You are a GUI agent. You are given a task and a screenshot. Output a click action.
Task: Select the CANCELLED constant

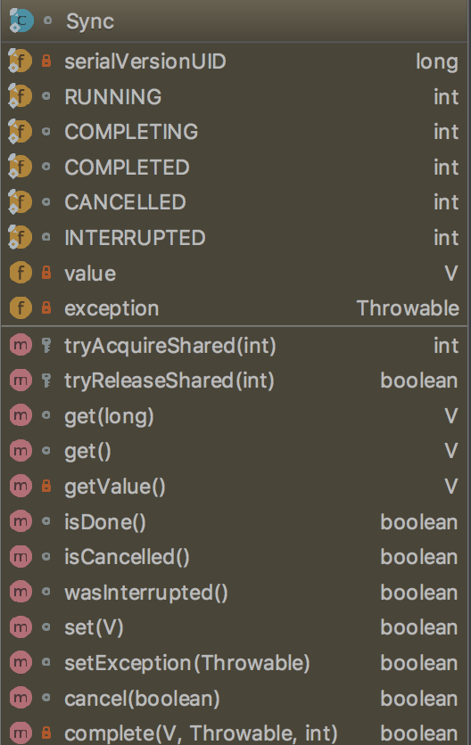click(x=235, y=202)
